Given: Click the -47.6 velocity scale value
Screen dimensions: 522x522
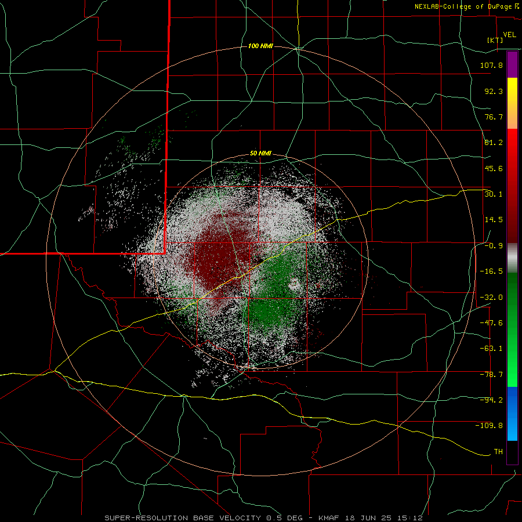Looking at the screenshot, I should pyautogui.click(x=491, y=323).
